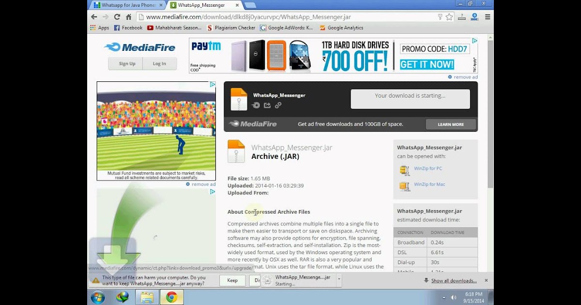Open the download item dropdown arrow
Viewport: 581px width, 305px height.
[x=339, y=279]
